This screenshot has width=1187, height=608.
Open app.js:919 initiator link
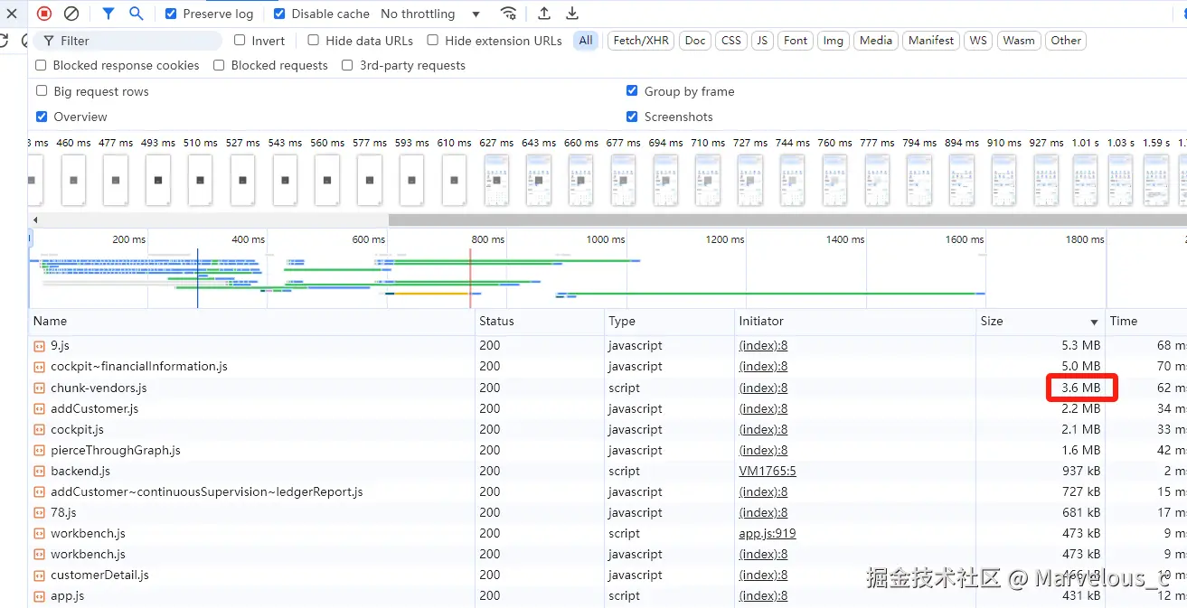768,533
